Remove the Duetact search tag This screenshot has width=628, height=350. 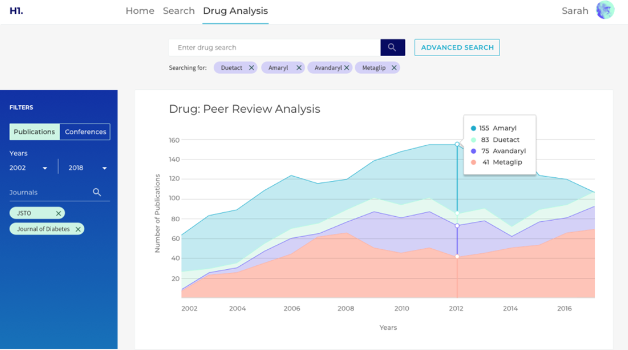[x=252, y=68]
